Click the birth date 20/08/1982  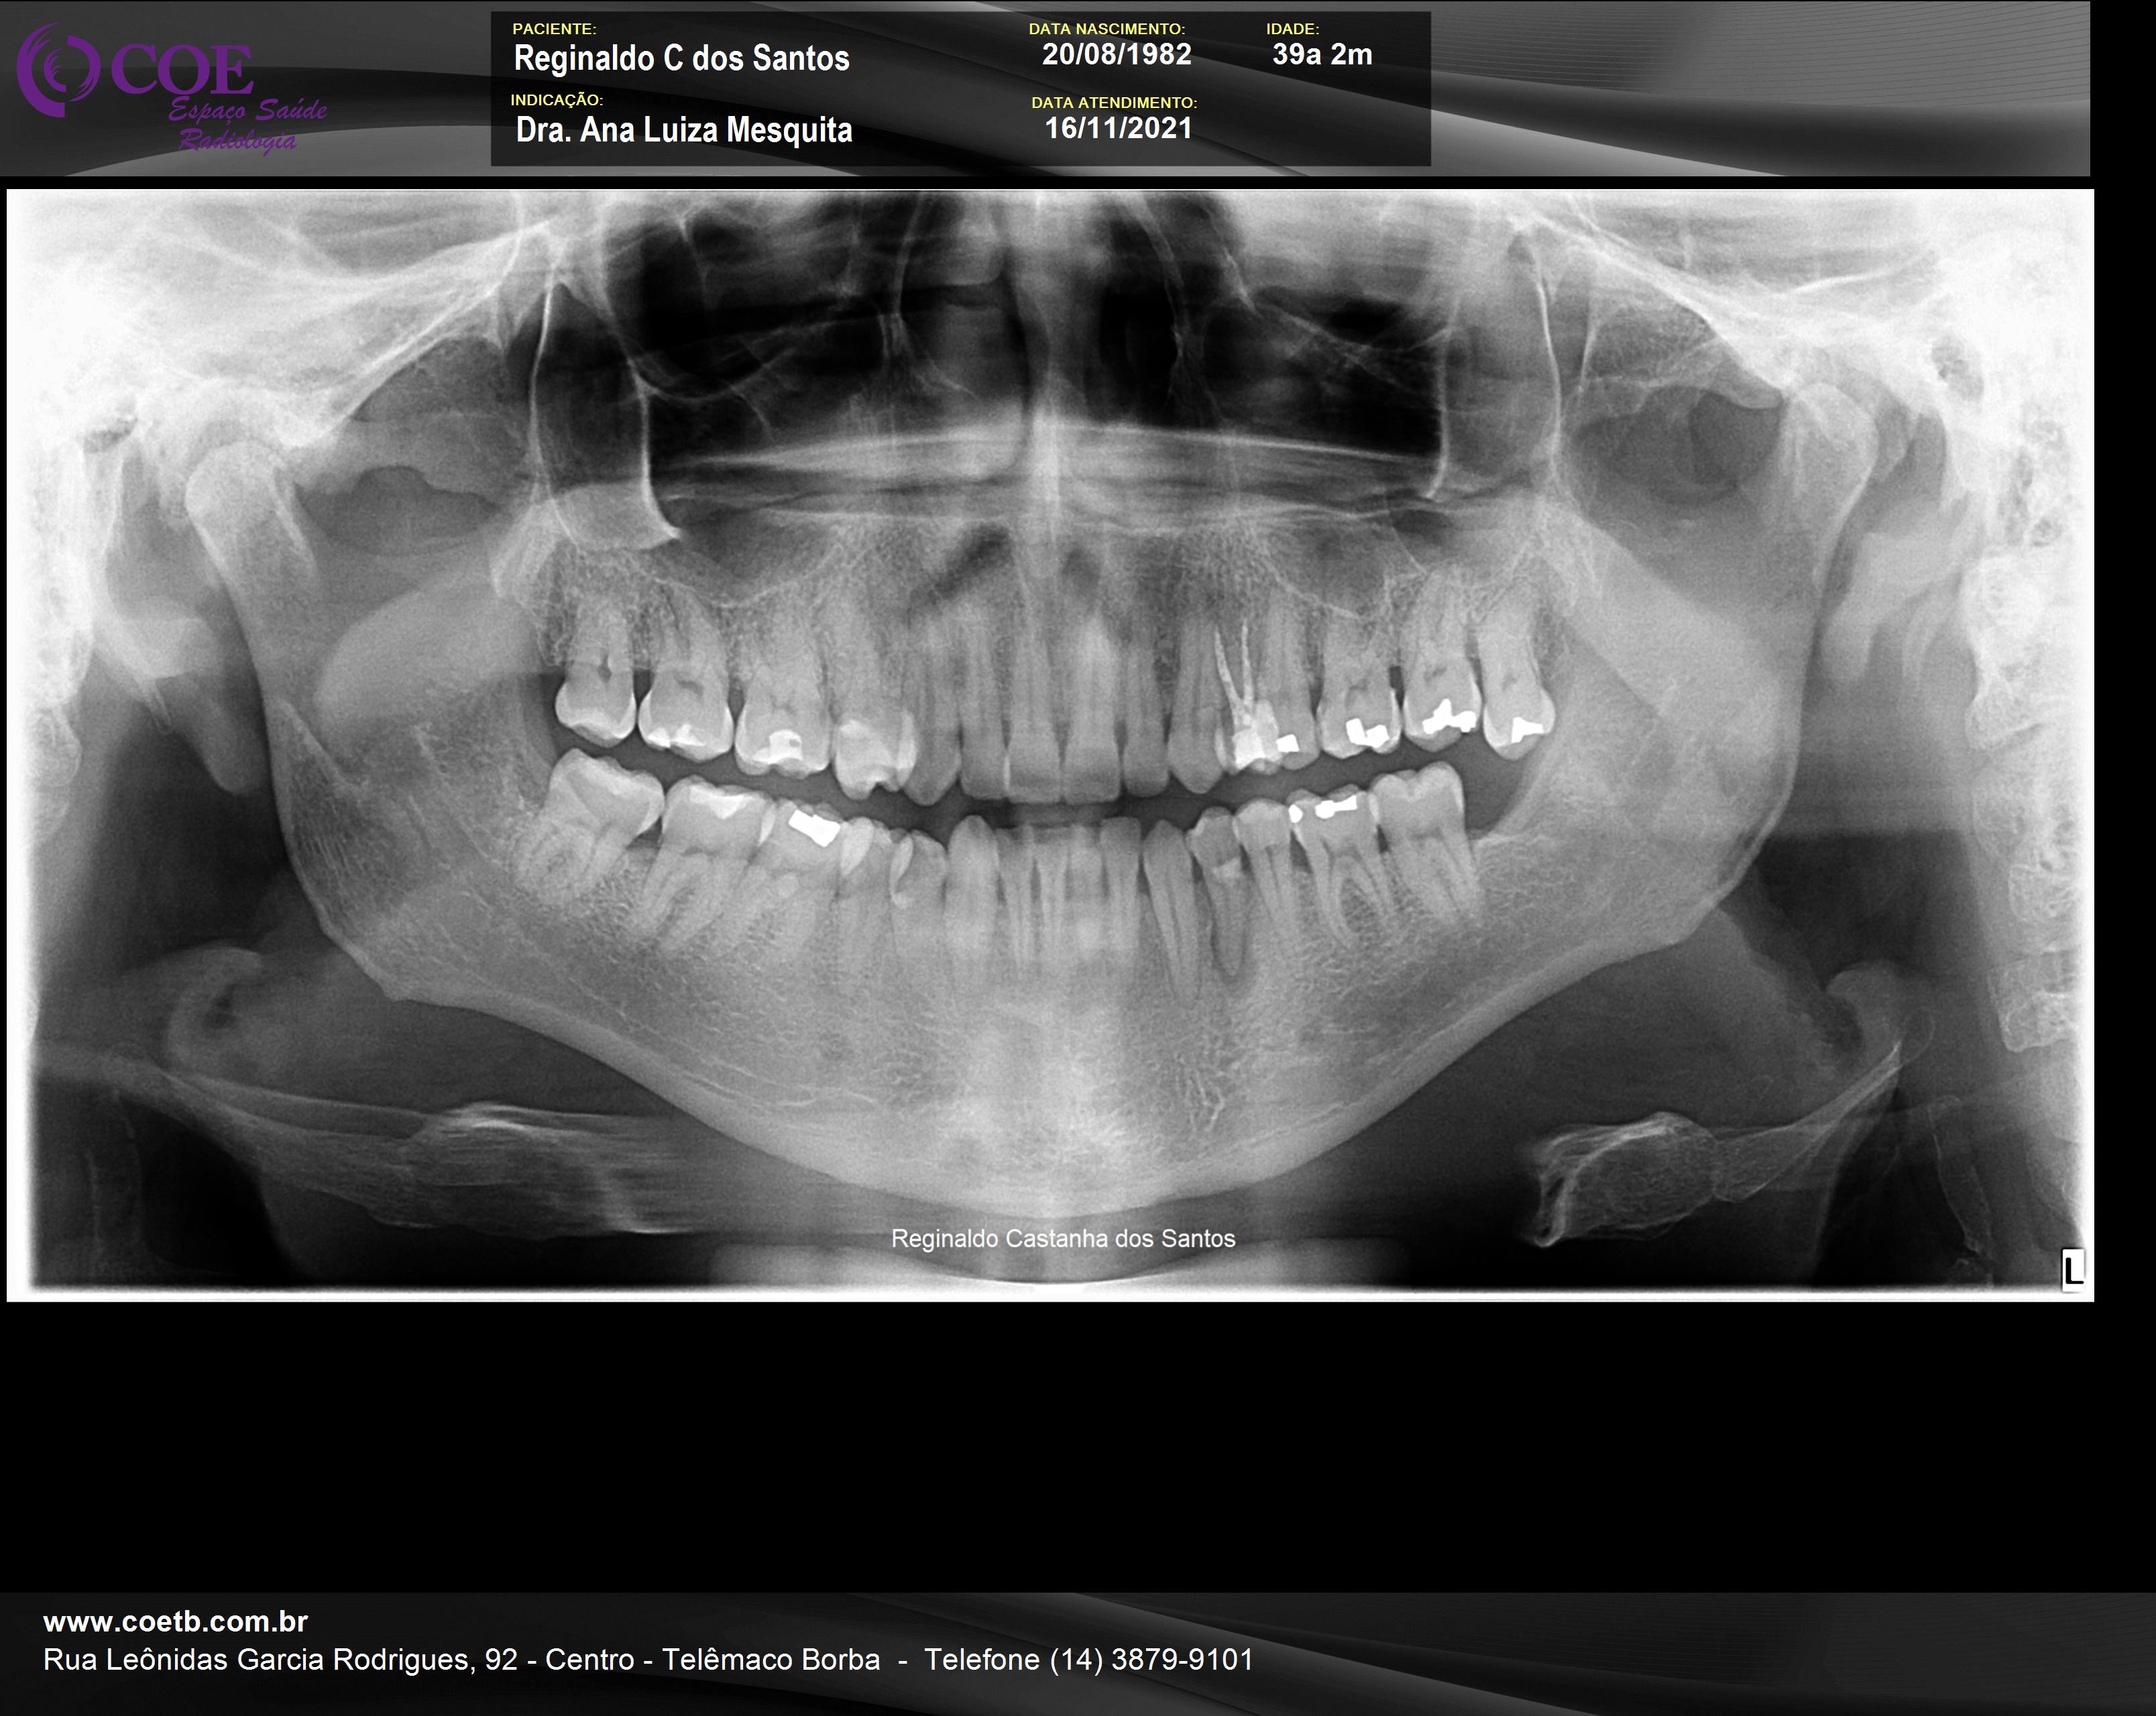(1116, 54)
